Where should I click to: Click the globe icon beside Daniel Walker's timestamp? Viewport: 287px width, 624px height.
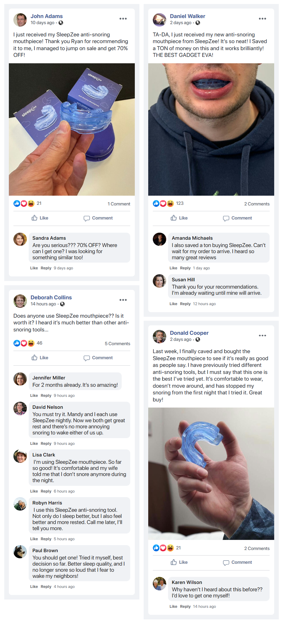tap(198, 23)
